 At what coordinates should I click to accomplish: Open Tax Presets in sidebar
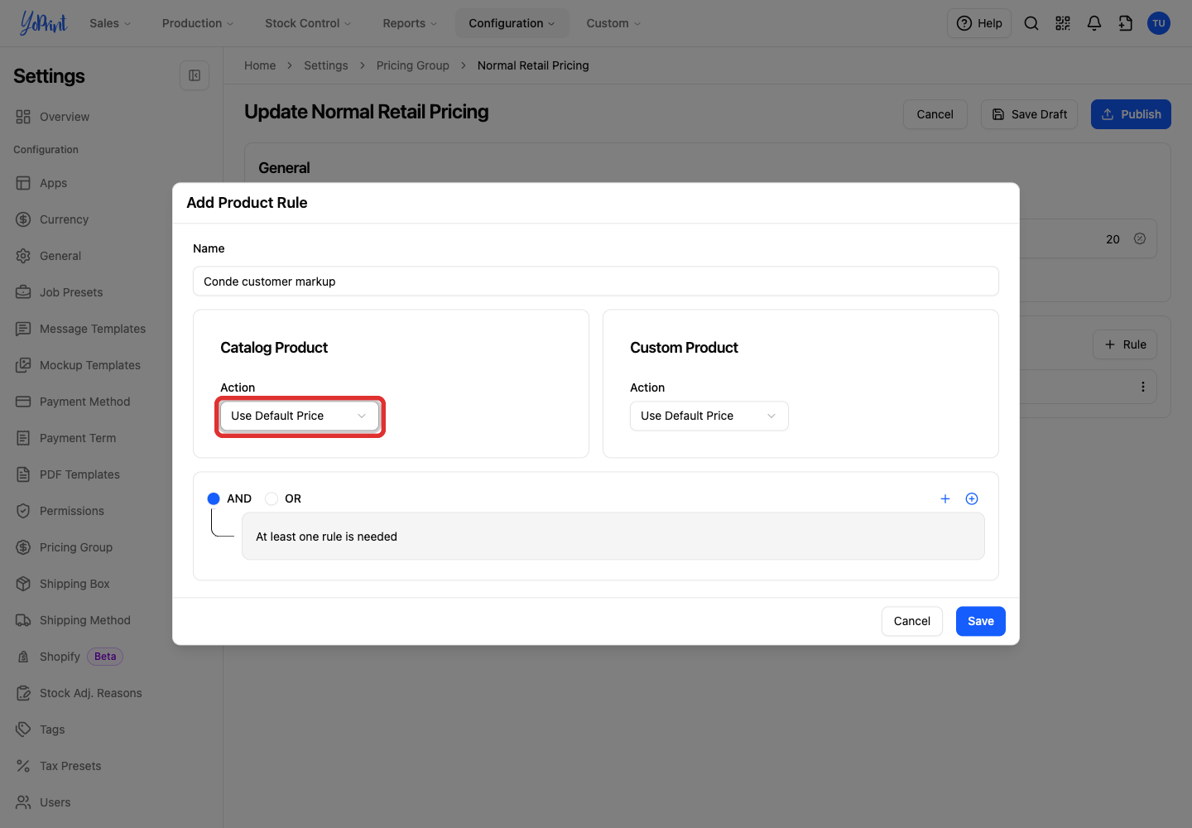click(x=70, y=766)
